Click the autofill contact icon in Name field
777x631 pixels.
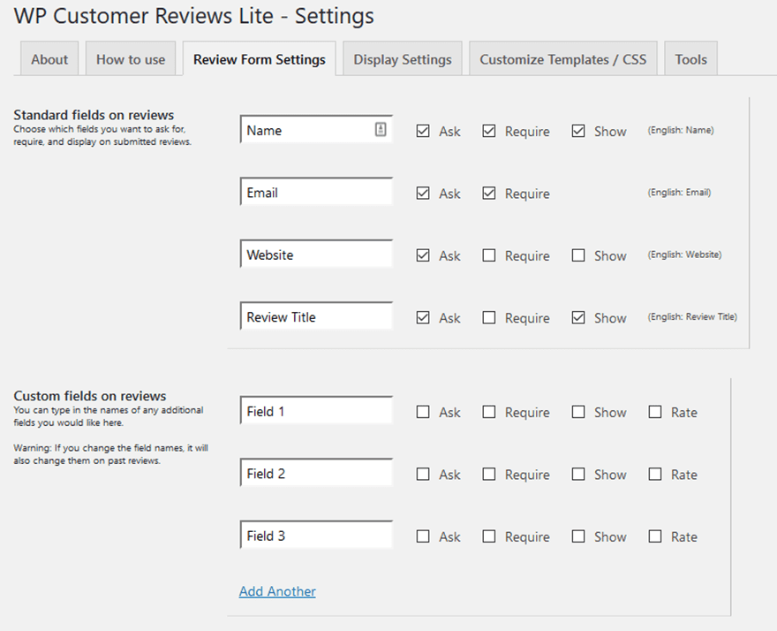click(x=380, y=130)
